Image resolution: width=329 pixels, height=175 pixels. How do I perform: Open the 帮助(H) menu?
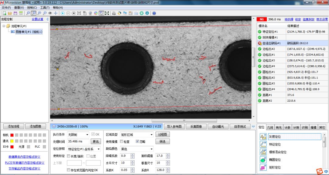pos(58,8)
